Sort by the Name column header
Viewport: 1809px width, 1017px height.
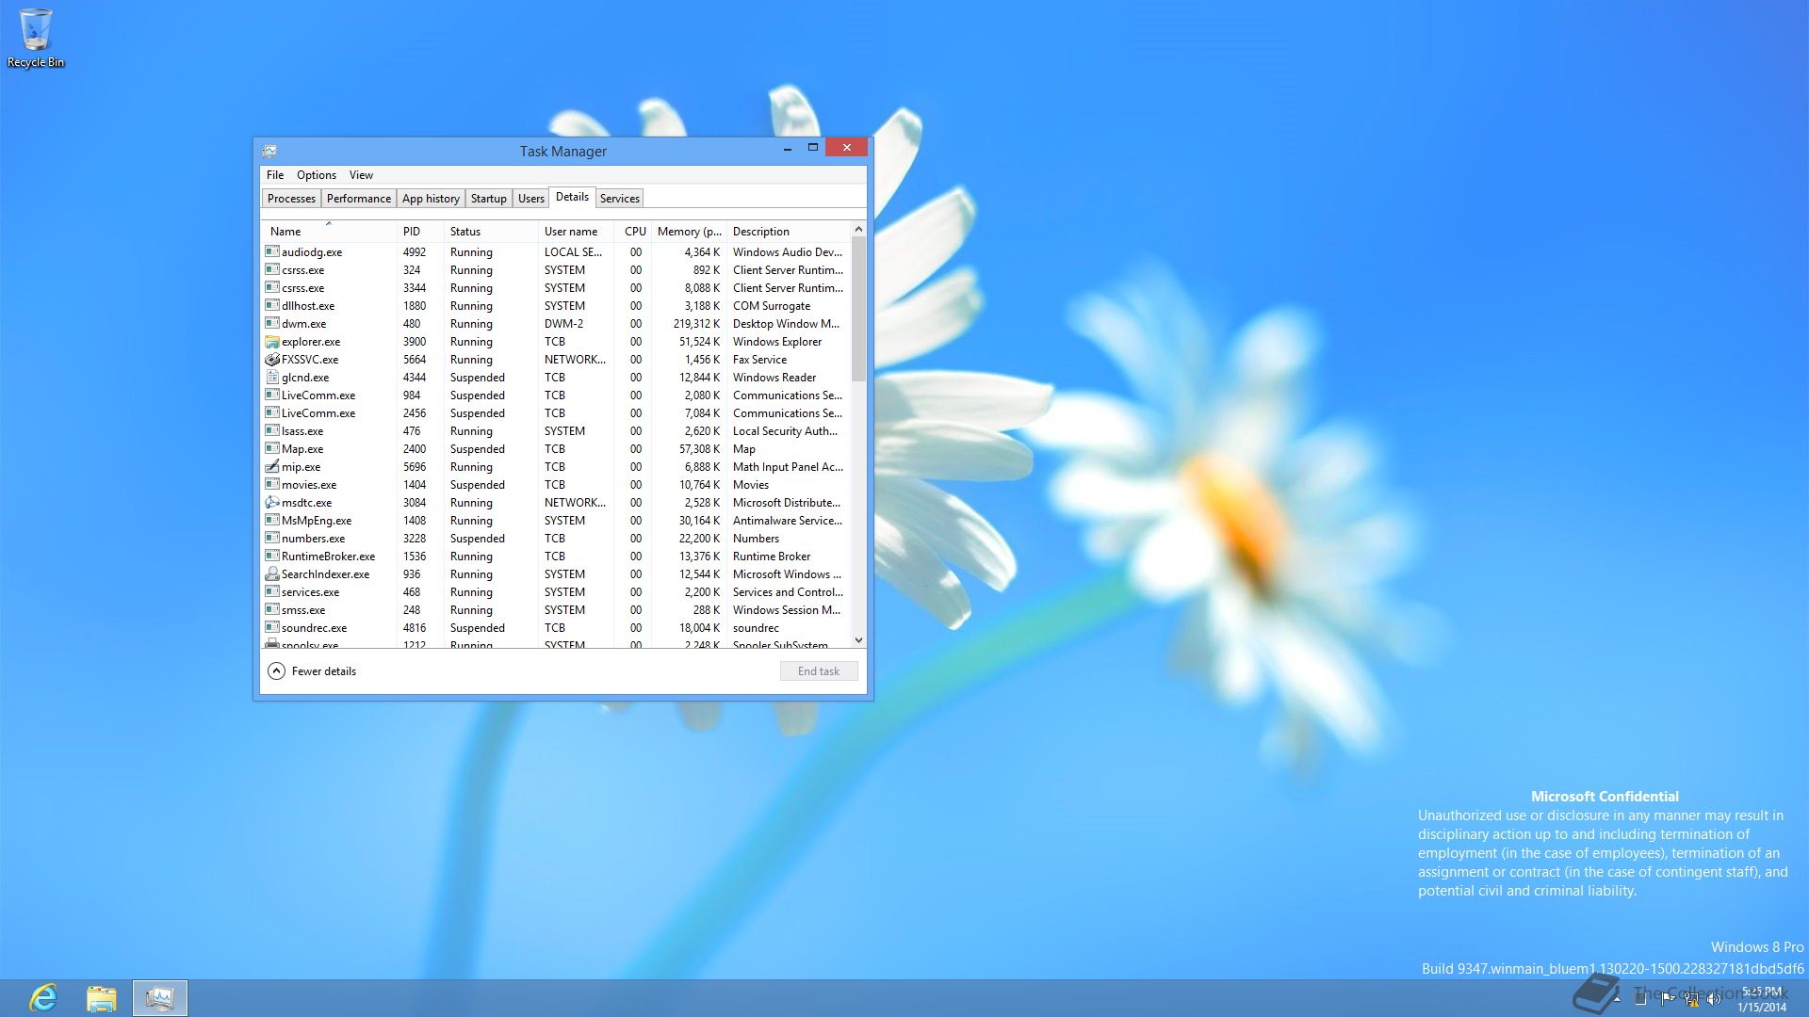tap(328, 232)
